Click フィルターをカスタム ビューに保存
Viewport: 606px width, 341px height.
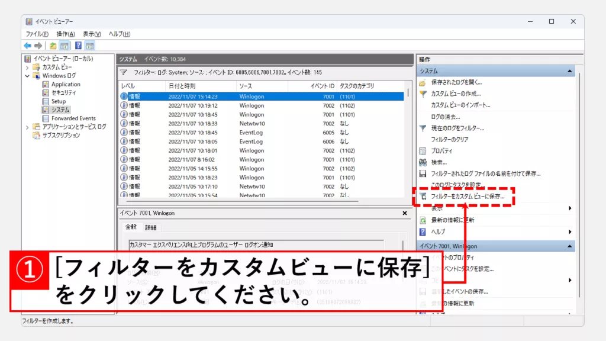468,196
